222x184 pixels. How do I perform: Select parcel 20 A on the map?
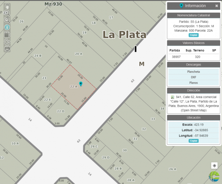click(78, 54)
